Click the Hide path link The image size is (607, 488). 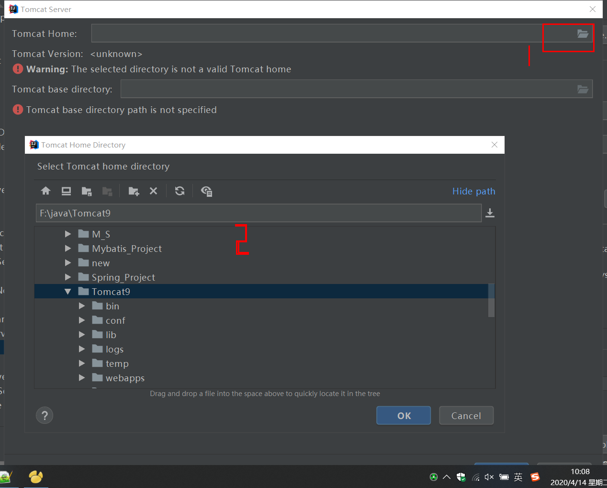click(473, 191)
